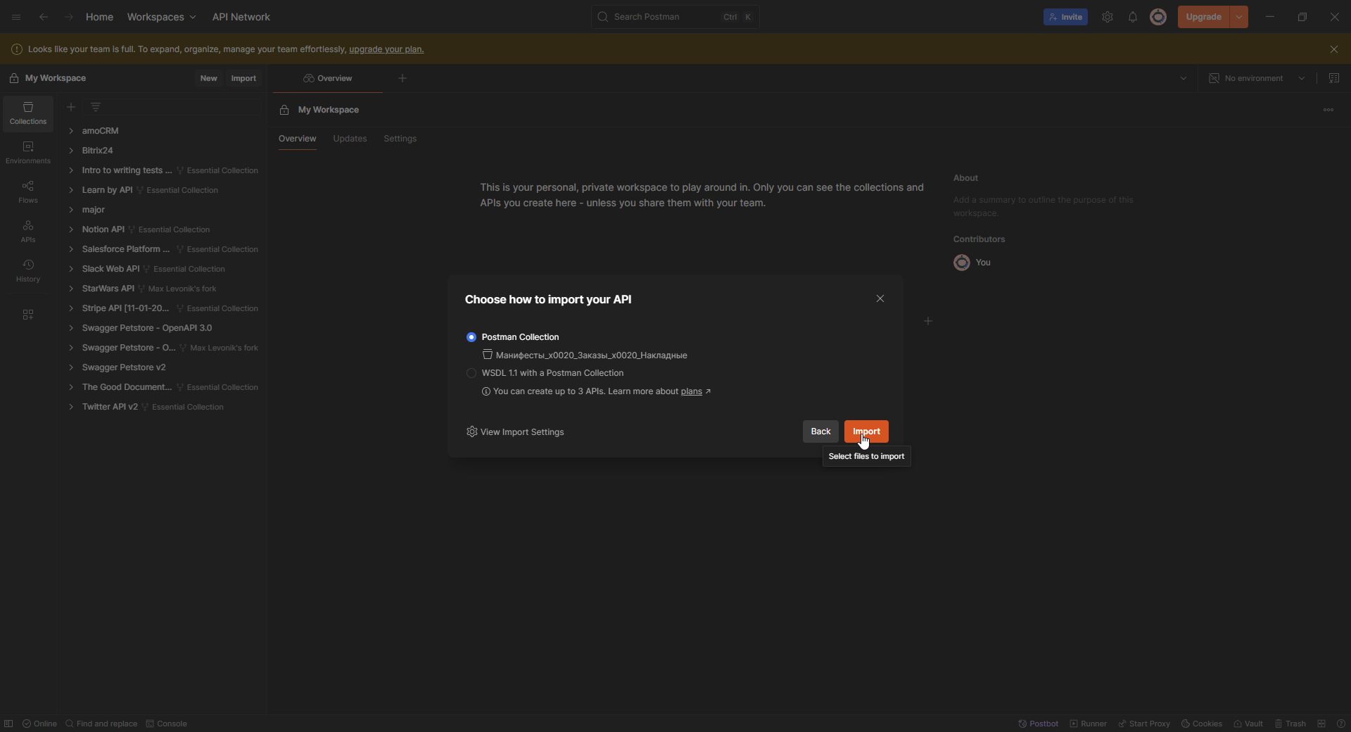This screenshot has width=1351, height=732.
Task: Open the Workspaces dropdown
Action: [x=161, y=17]
